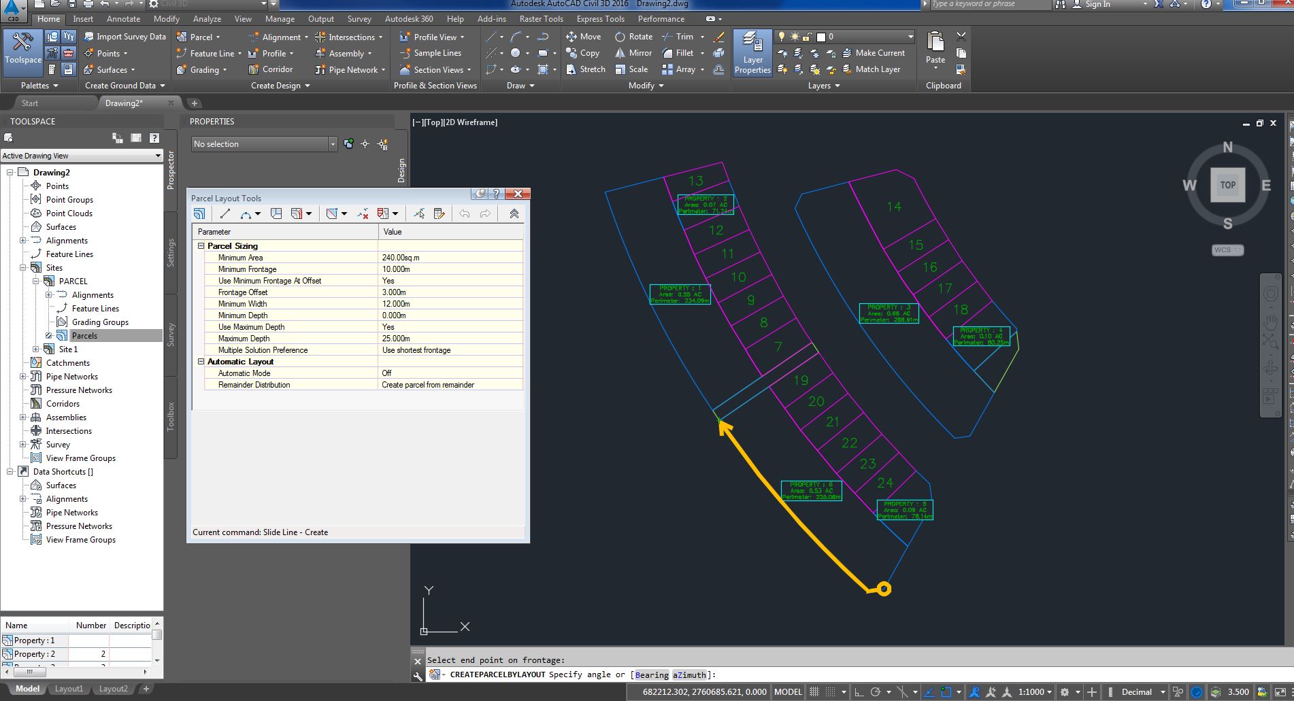Select the Sub-entity Editor icon in Parcel Layout Tools
Viewport: 1294px width, 701px height.
(439, 213)
